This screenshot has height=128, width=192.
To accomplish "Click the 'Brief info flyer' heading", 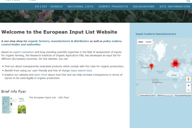I will tap(14, 92).
